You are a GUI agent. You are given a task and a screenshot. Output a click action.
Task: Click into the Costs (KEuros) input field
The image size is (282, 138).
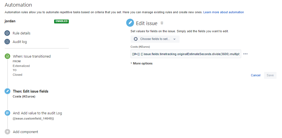[x=186, y=54]
